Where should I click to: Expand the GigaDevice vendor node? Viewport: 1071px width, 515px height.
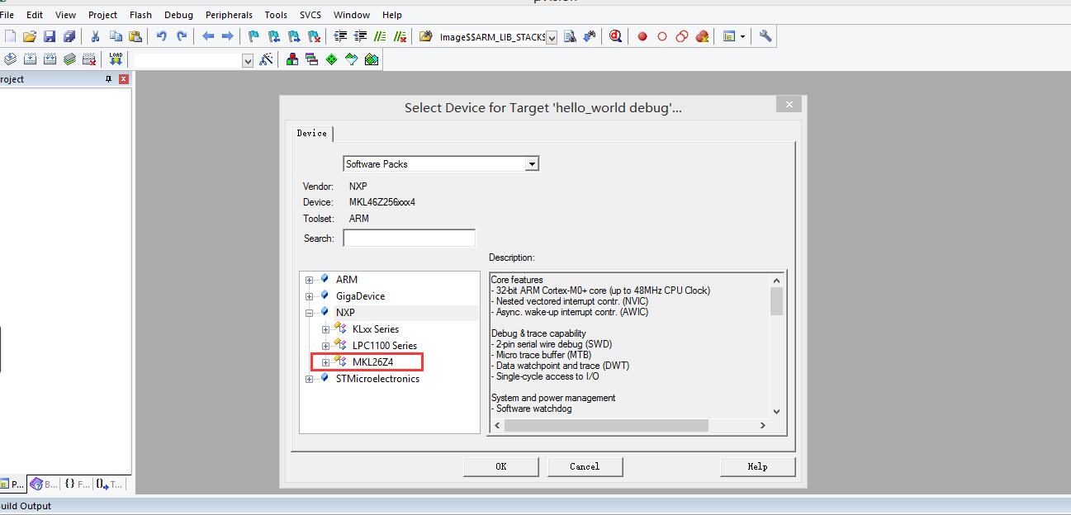[x=309, y=296]
